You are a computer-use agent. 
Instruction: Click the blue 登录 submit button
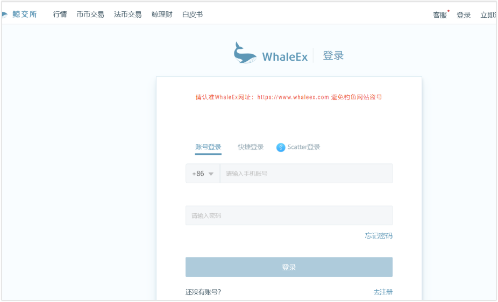click(x=289, y=267)
